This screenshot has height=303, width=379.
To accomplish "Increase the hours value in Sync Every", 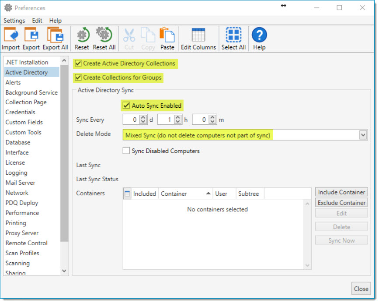I will 178,117.
